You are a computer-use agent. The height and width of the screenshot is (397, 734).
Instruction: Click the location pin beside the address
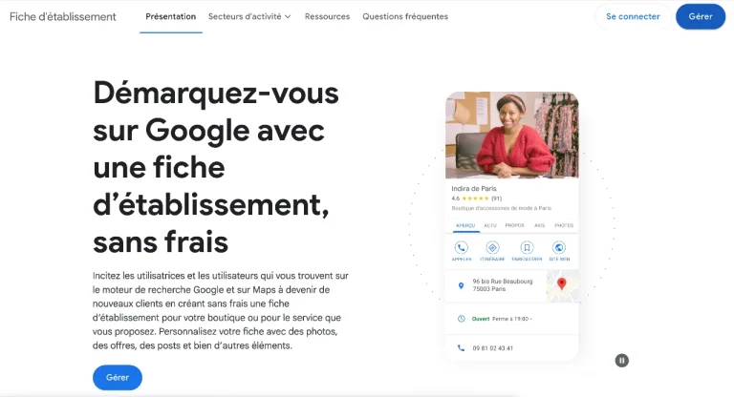[x=461, y=284]
